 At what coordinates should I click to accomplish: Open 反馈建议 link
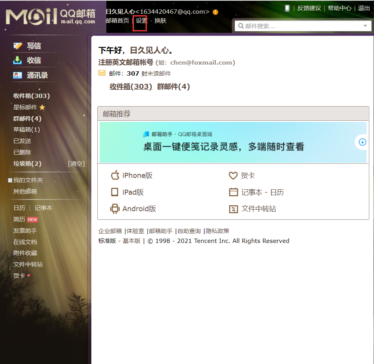click(309, 8)
